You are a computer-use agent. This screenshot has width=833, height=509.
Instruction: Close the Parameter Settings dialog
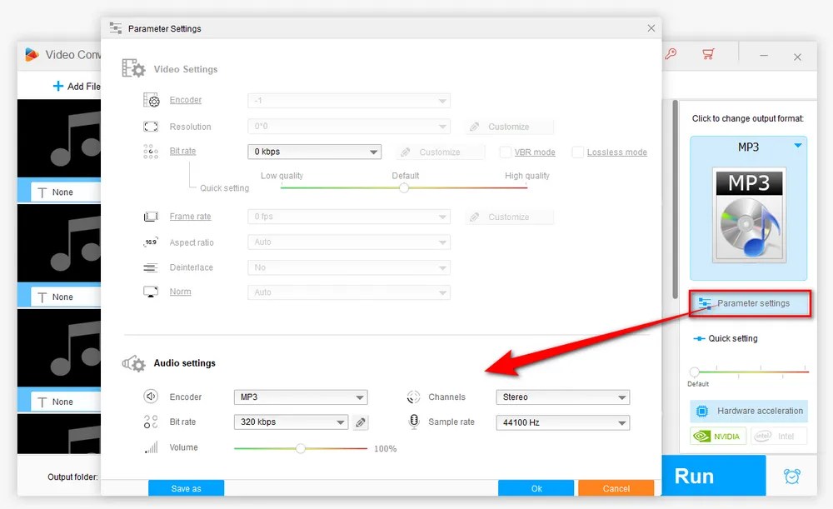tap(651, 28)
